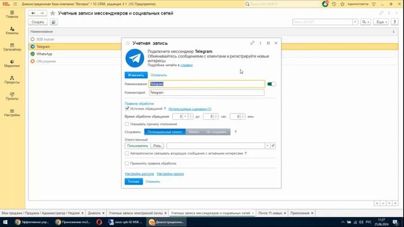404x227 pixels.
Task: Select Пользователь responsible type
Action: click(x=138, y=146)
